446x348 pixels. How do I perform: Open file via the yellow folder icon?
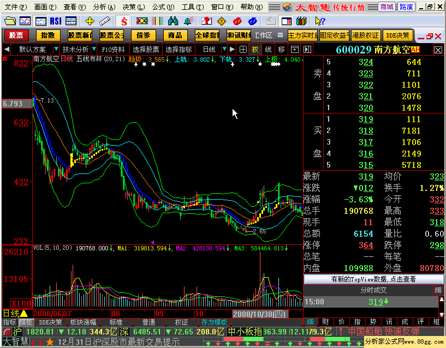point(10,21)
